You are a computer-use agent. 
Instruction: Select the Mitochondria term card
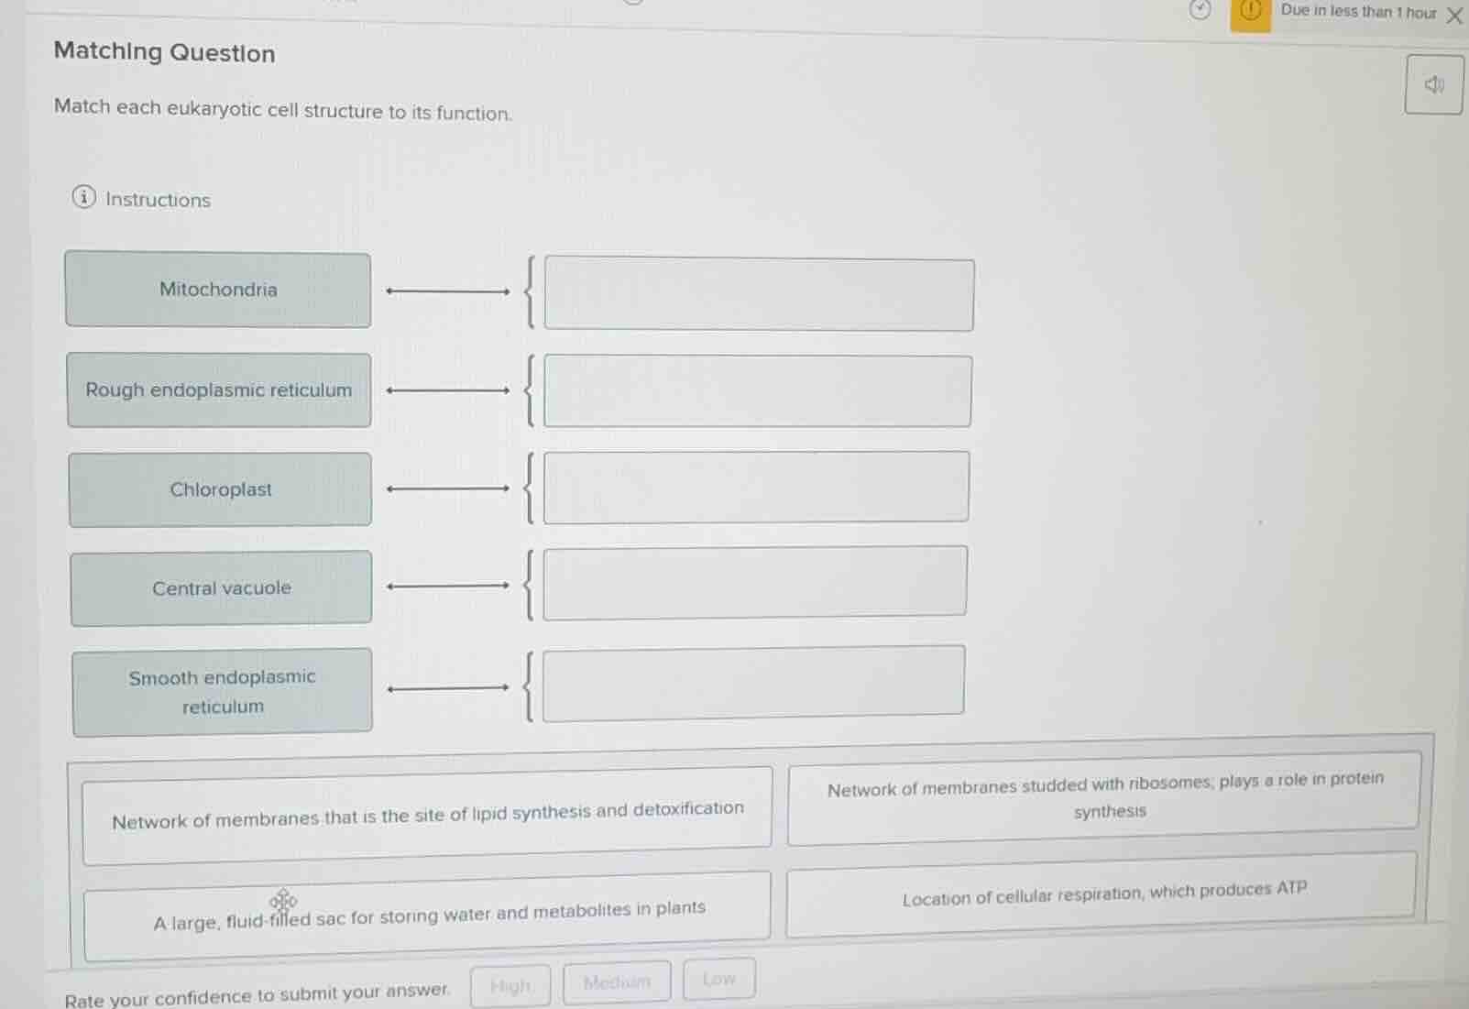click(218, 289)
